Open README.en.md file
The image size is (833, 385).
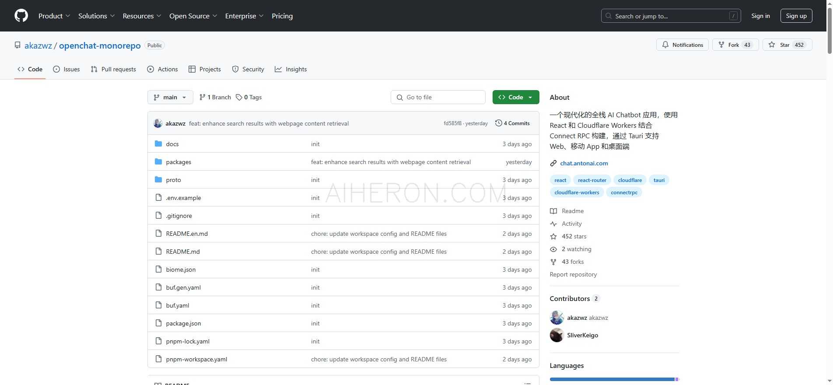click(187, 234)
